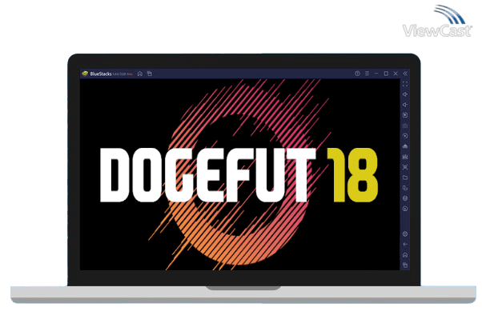This screenshot has height=331, width=482.
Task: Minimize the BlueStacks window
Action: [x=376, y=74]
